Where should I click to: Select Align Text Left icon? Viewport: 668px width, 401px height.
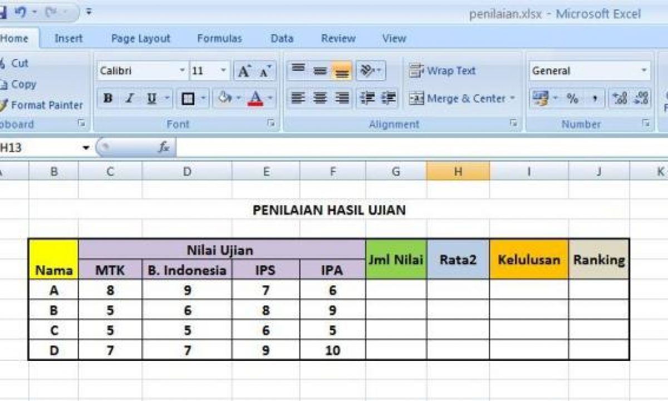(298, 99)
